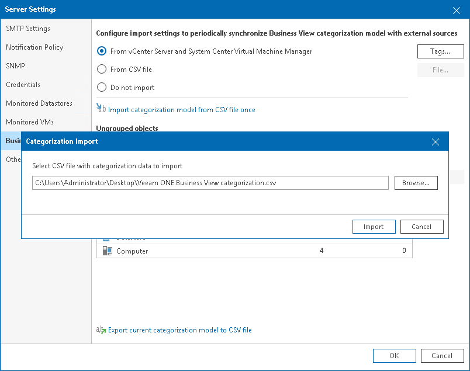Image resolution: width=470 pixels, height=371 pixels.
Task: Close the Server Settings window
Action: tap(457, 10)
